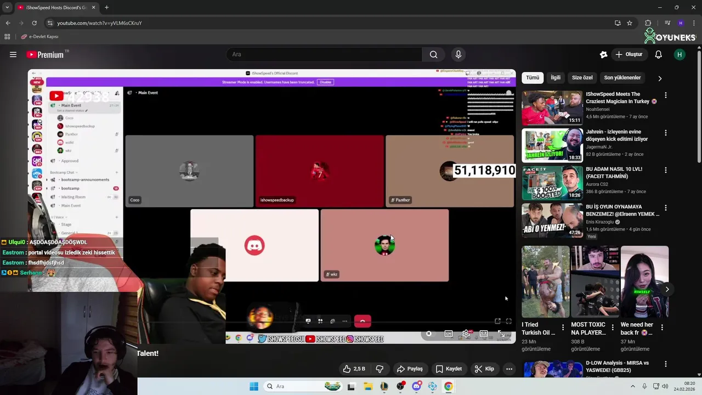Open the Chrome extensions puzzle icon

[648, 23]
